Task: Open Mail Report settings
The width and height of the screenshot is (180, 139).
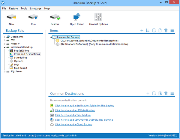Action: tap(20, 68)
